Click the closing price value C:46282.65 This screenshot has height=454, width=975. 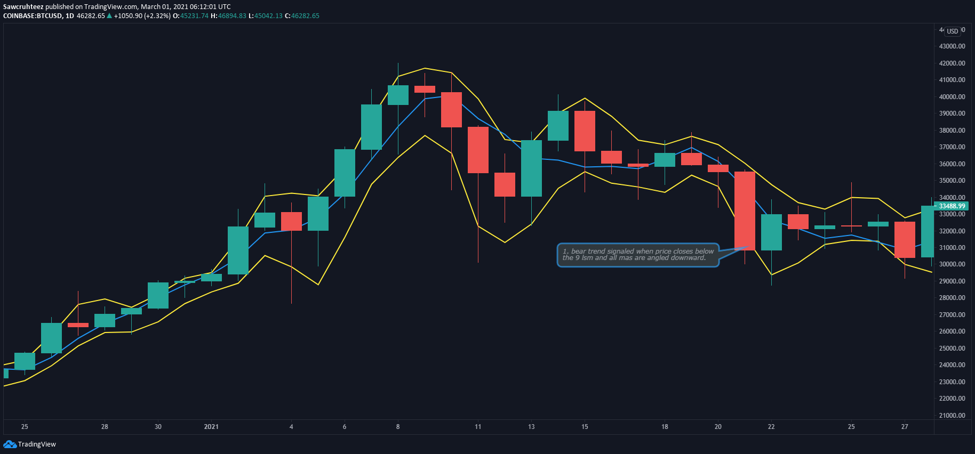302,16
